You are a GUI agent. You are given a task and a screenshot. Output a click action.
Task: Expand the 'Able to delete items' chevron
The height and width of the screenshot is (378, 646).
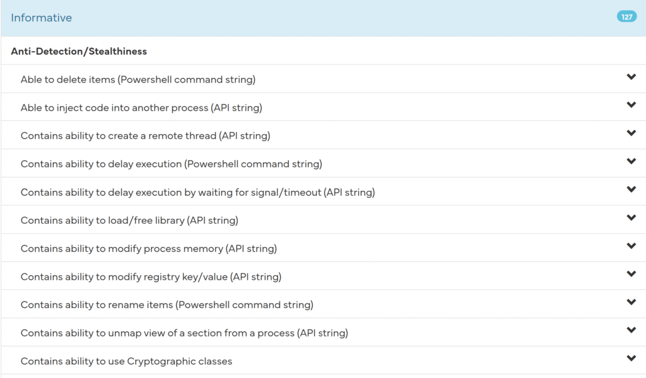point(631,77)
